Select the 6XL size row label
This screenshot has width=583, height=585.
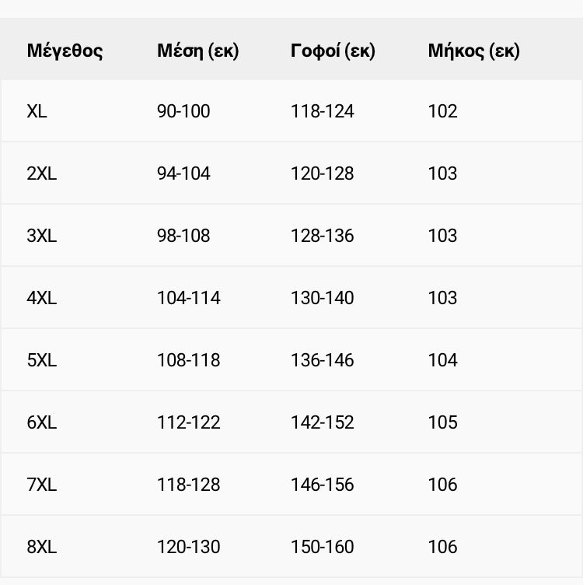(42, 422)
